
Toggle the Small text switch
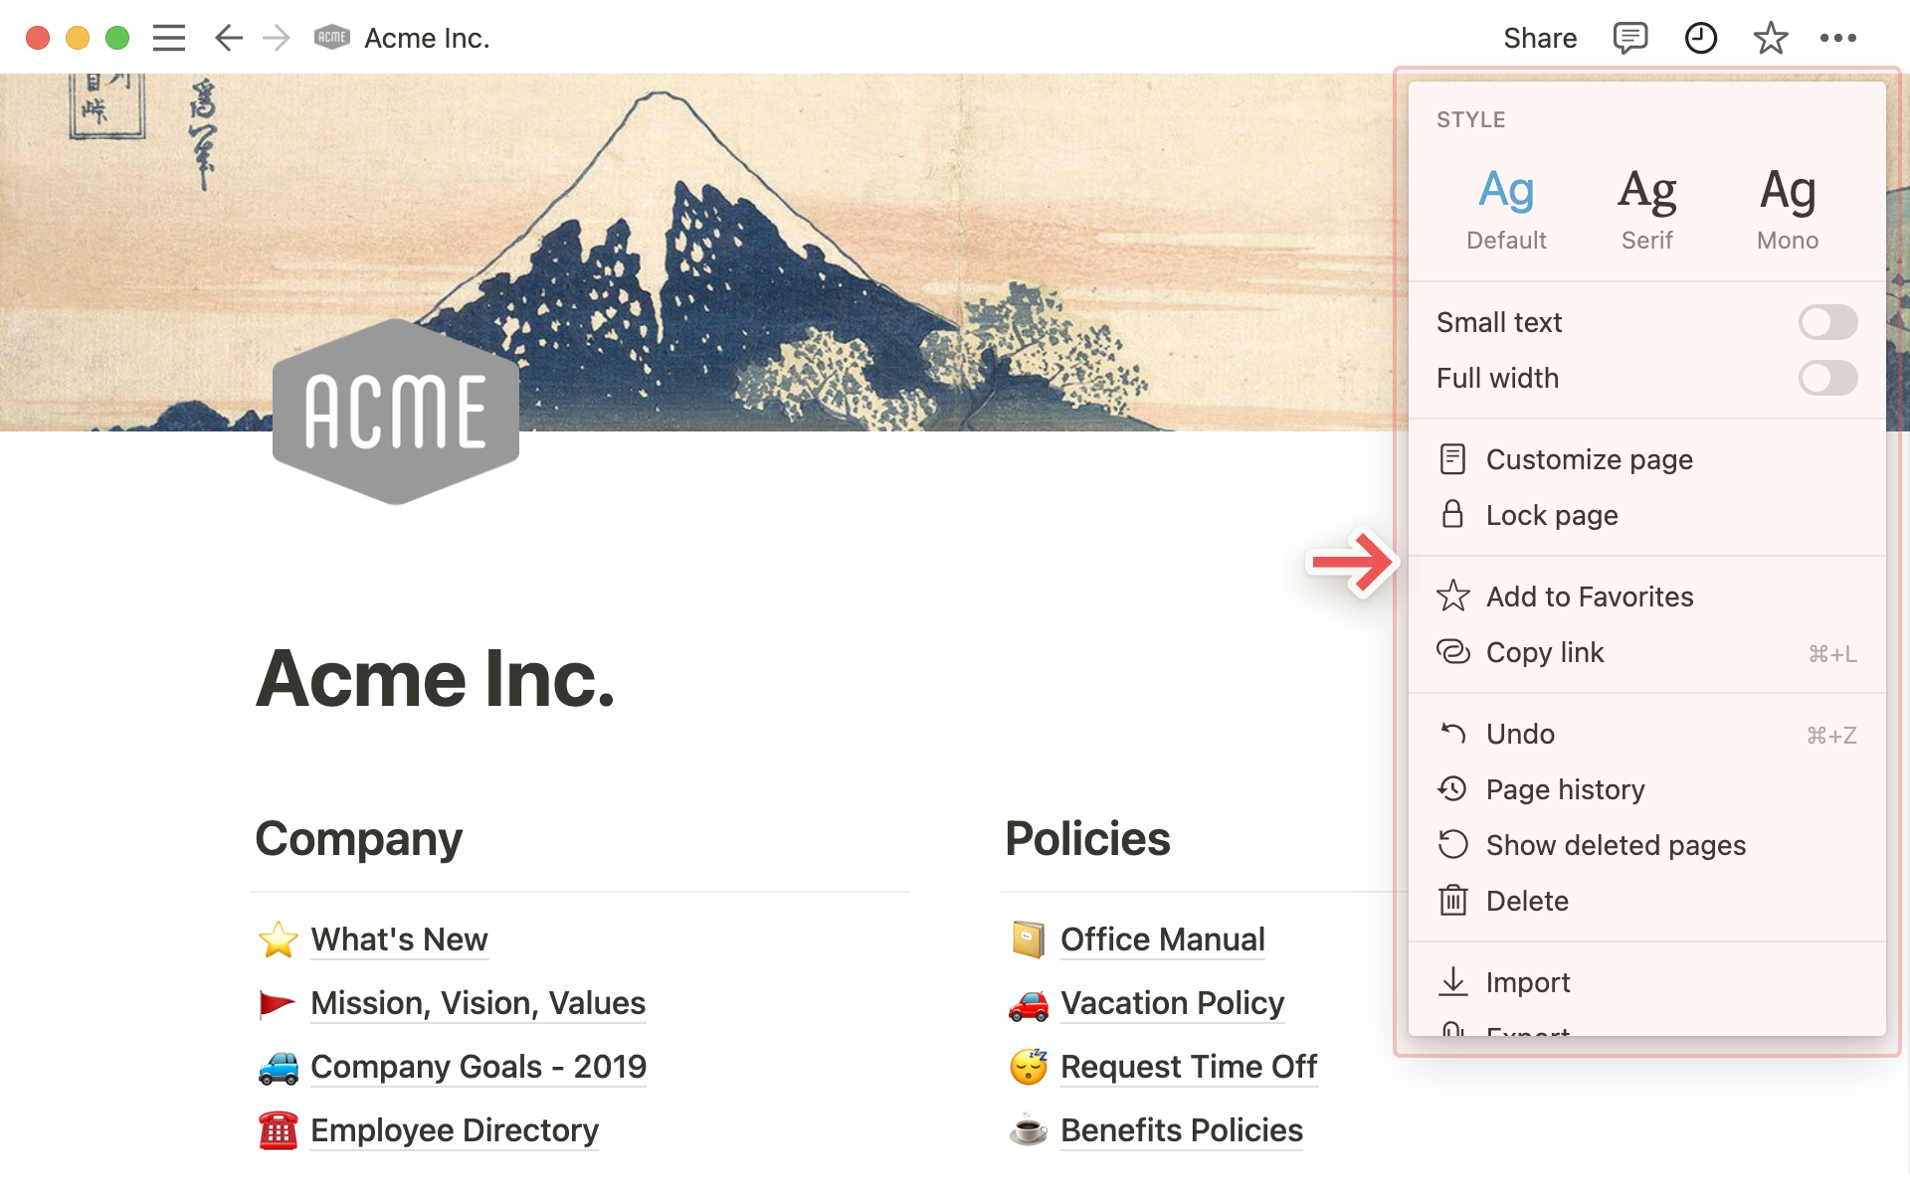(1827, 322)
